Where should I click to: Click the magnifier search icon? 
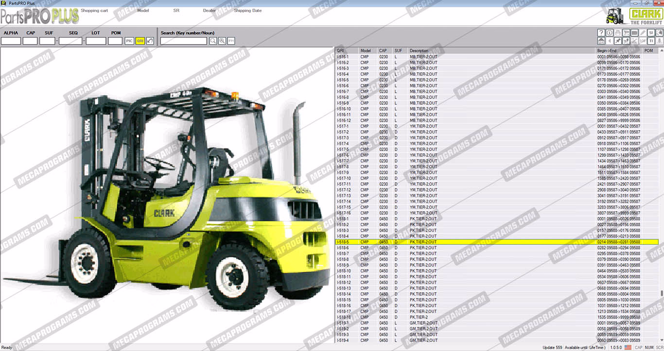(x=213, y=41)
